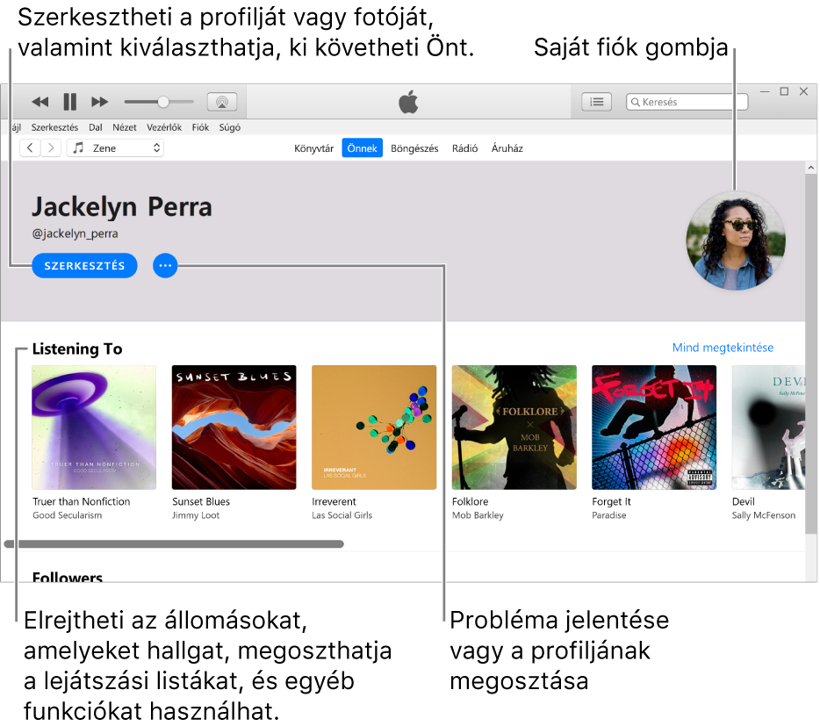Click the Truer than Nonfiction title text
The image size is (820, 726).
pyautogui.click(x=81, y=501)
